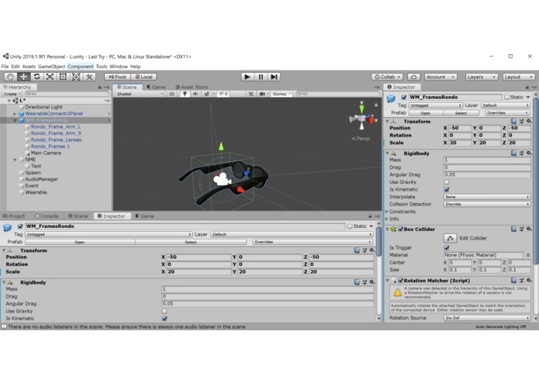This screenshot has height=383, width=539.
Task: Toggle scene audio speaker icon
Action: (x=195, y=94)
